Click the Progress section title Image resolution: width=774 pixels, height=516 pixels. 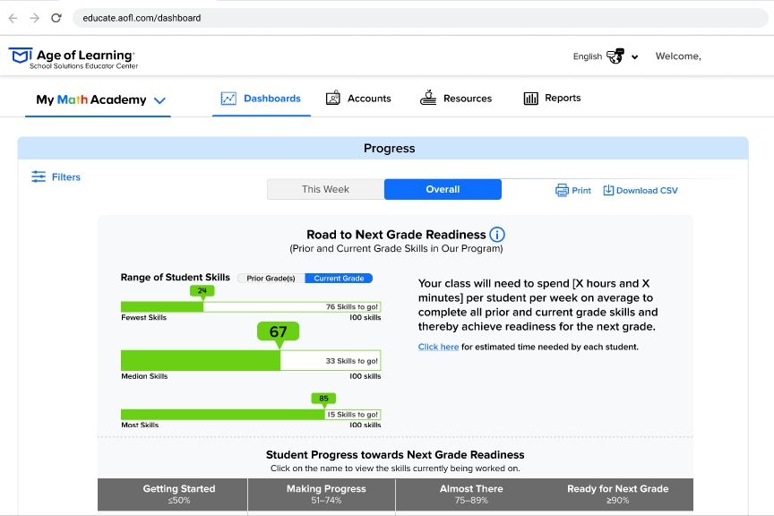[x=389, y=148]
